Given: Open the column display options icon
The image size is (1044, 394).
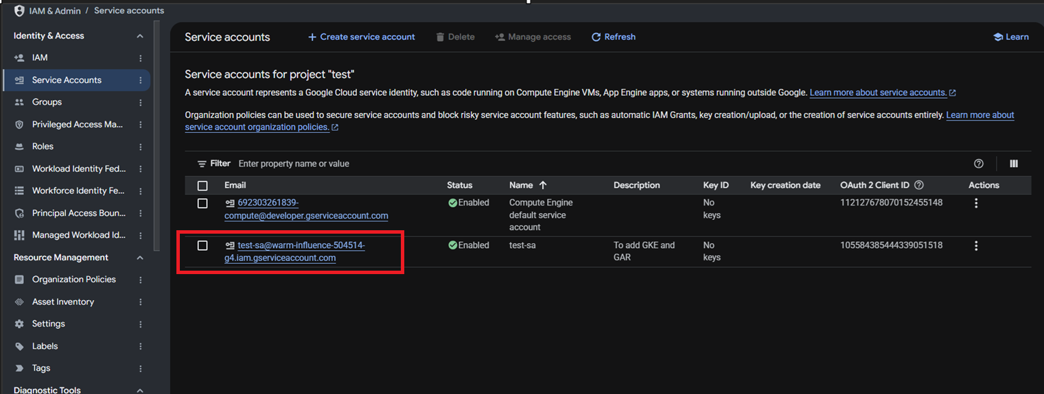Looking at the screenshot, I should 1014,164.
